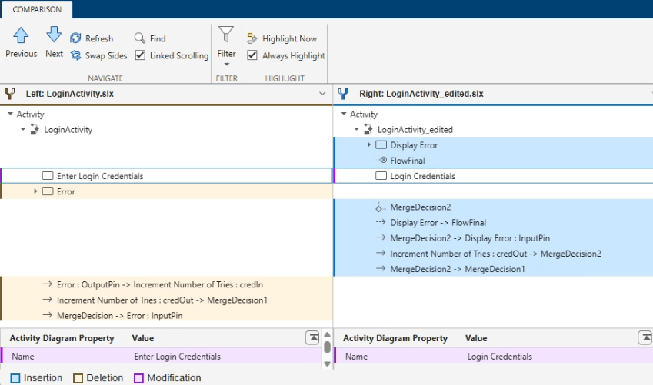Click the LoginActivity_edited diagram icon
This screenshot has width=653, height=385.
tap(368, 129)
